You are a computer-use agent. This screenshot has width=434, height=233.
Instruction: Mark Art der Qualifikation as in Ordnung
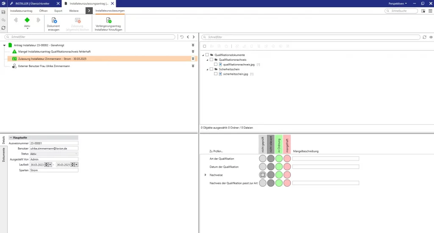(x=279, y=159)
